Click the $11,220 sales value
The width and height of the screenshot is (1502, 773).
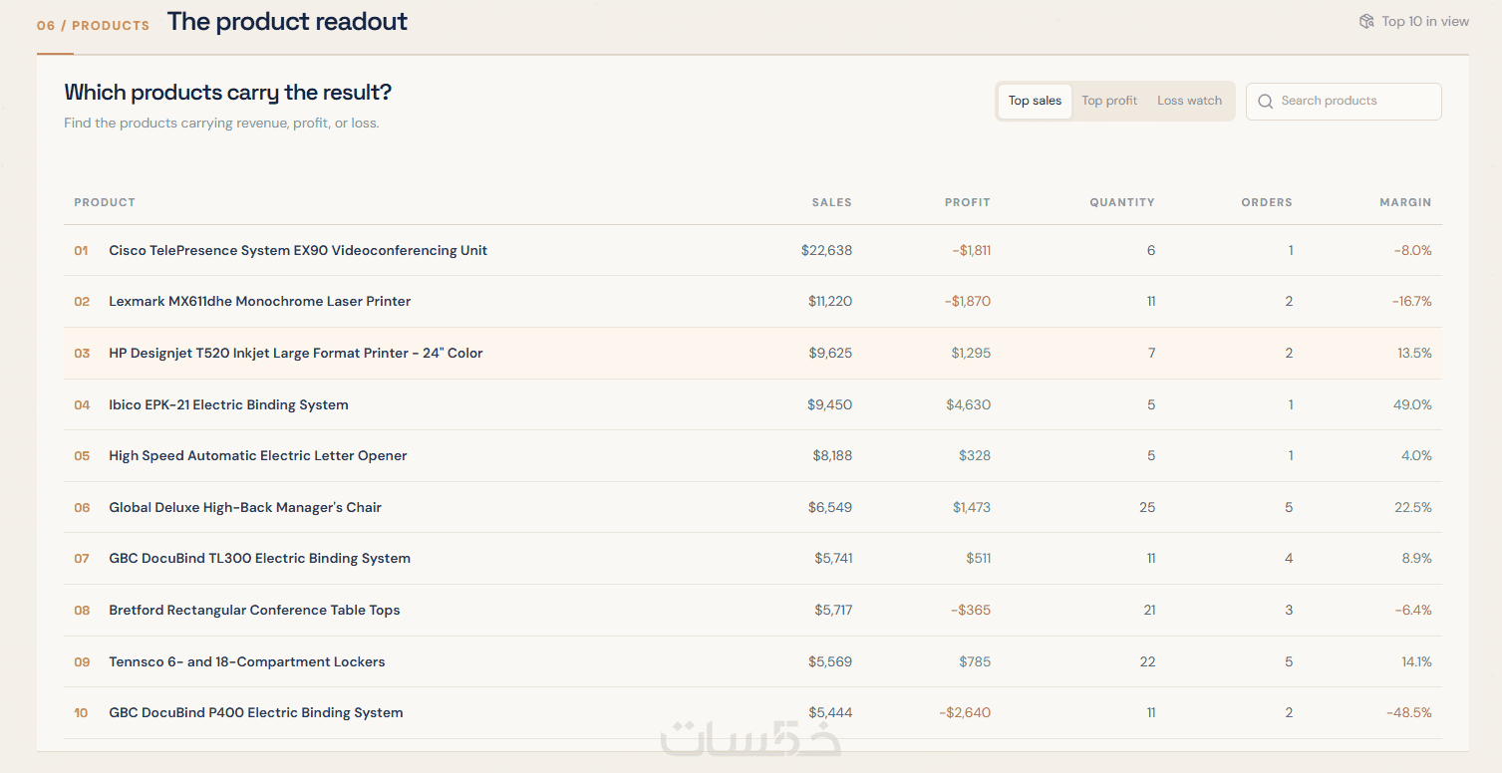click(830, 302)
